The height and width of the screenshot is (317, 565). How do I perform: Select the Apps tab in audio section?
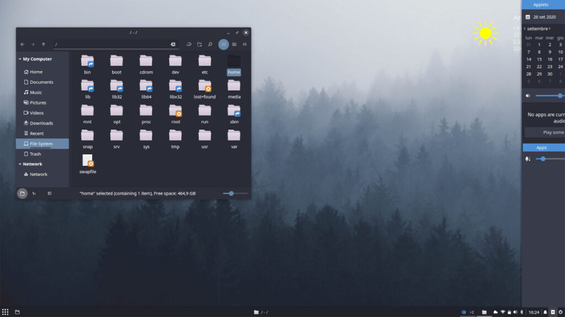coord(542,147)
